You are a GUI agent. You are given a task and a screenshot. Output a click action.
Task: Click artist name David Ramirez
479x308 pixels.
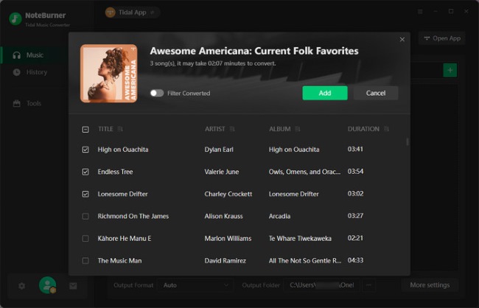pos(225,261)
